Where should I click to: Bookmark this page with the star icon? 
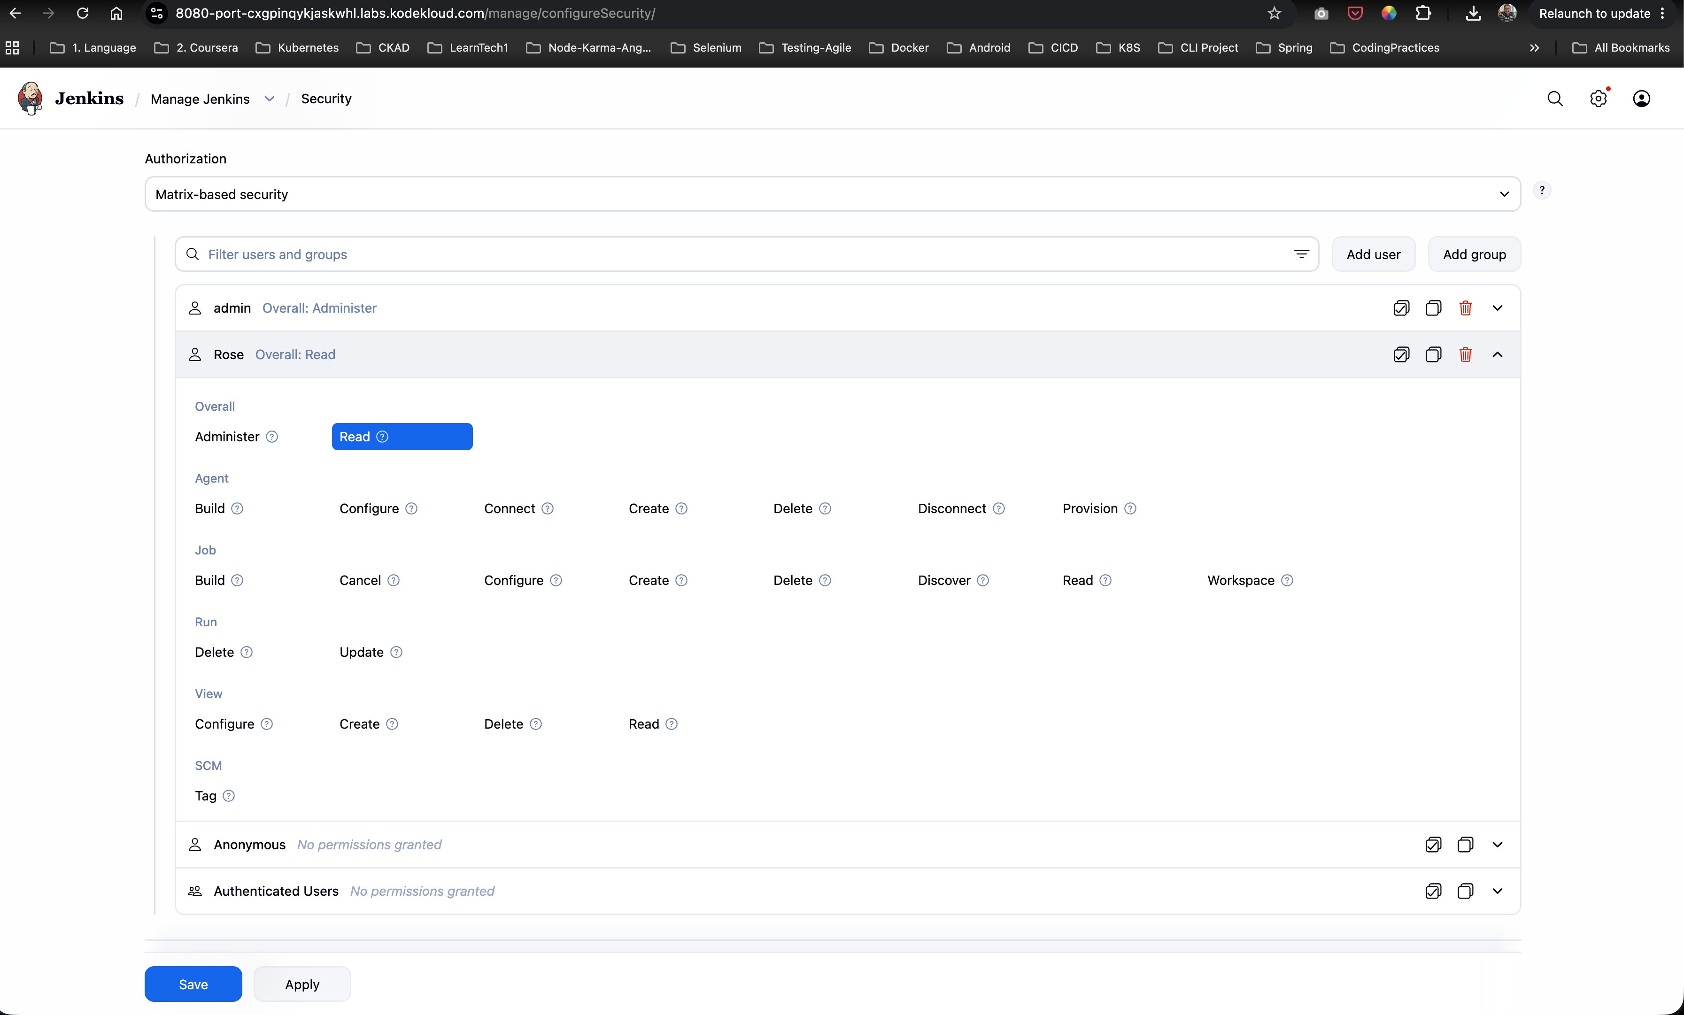click(1274, 13)
